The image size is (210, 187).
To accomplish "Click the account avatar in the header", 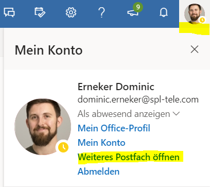I will (195, 13).
